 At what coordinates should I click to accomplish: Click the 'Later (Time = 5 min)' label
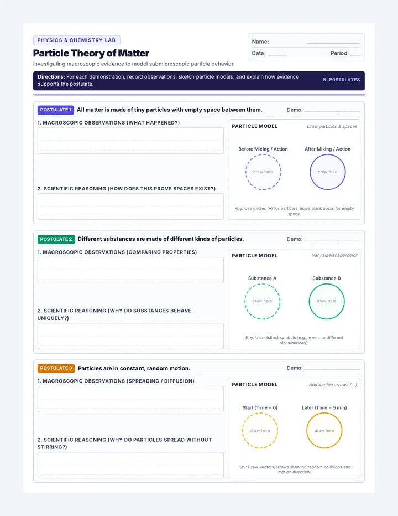(324, 407)
